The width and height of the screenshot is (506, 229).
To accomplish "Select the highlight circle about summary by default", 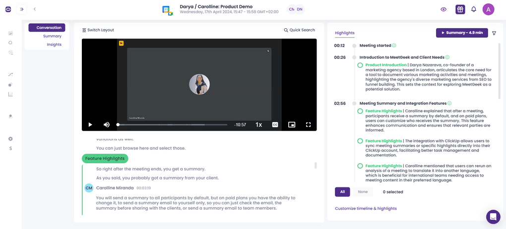I will click(360, 111).
